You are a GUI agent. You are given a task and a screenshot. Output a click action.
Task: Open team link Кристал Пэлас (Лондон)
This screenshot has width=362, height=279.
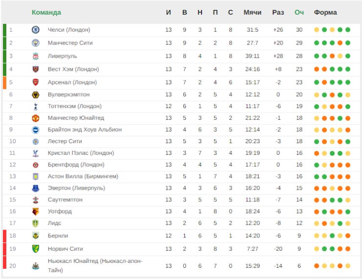coord(81,153)
